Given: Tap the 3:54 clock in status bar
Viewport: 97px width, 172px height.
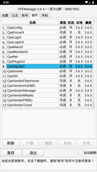Looking at the screenshot, I should [x=6, y=2].
